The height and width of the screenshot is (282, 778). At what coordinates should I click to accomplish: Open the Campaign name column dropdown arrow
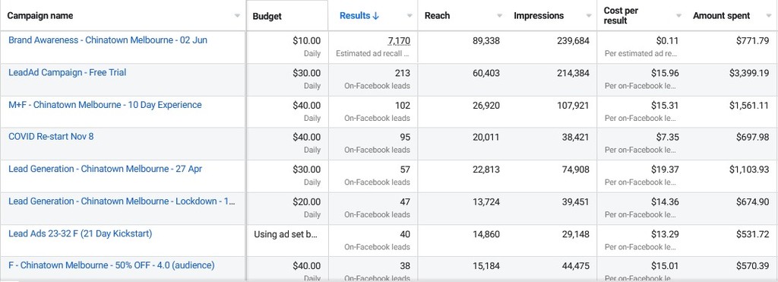pyautogui.click(x=237, y=16)
